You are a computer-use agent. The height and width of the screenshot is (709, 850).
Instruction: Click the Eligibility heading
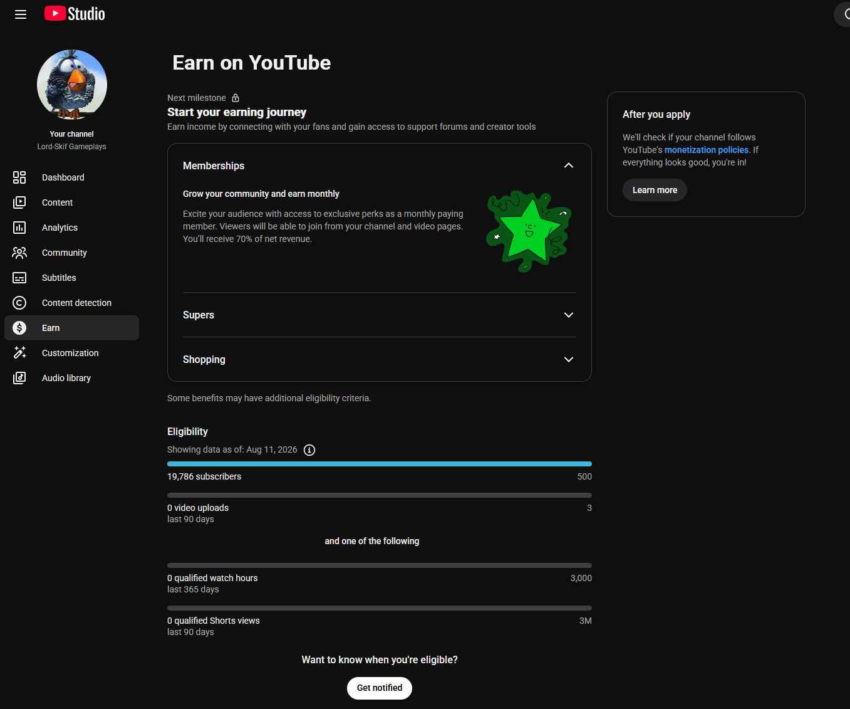click(187, 431)
